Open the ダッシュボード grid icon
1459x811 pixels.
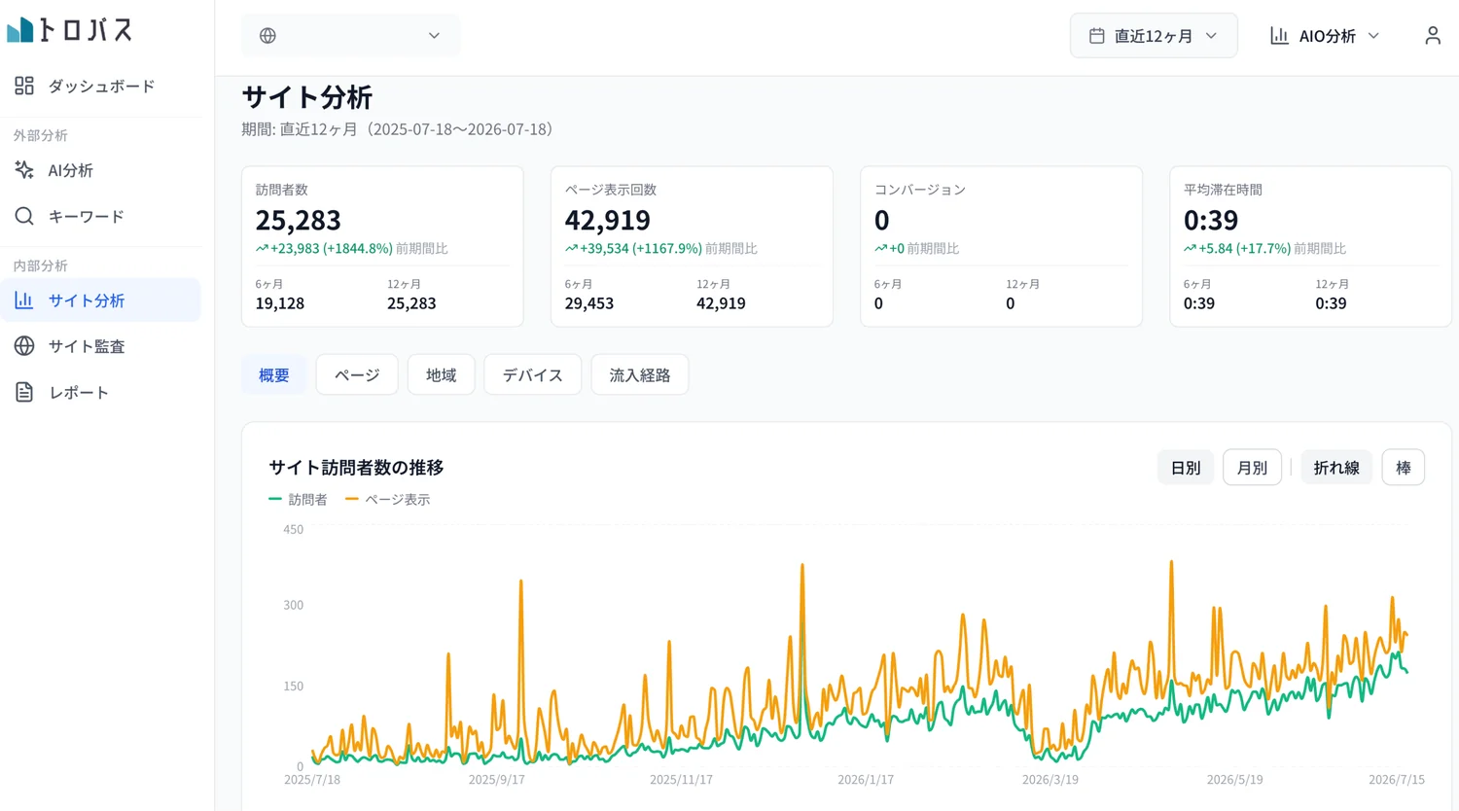click(24, 86)
